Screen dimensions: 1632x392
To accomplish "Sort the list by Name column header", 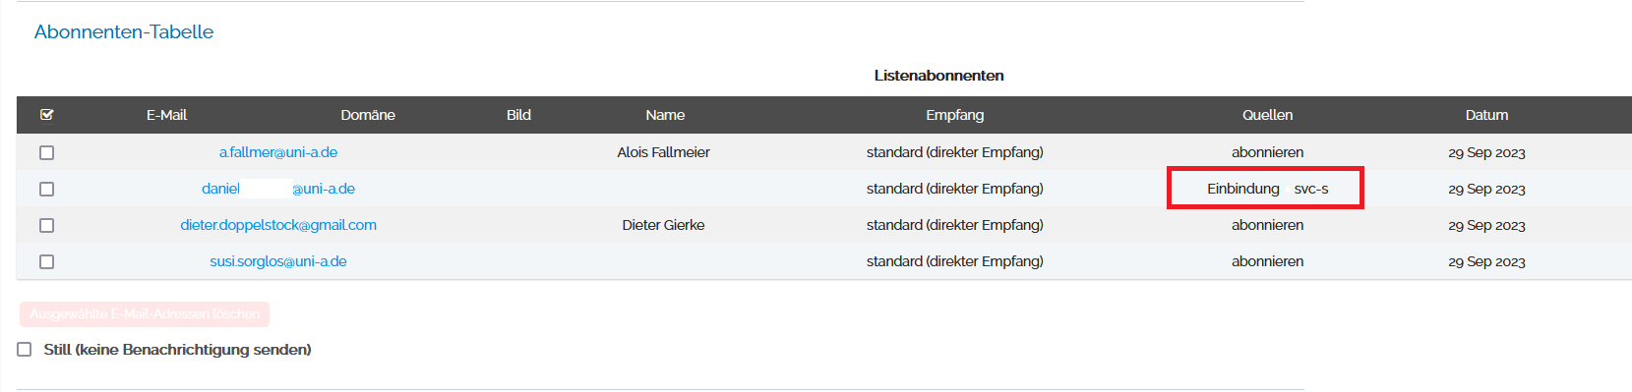I will tap(665, 115).
